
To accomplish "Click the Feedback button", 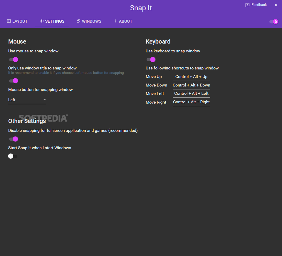I will [x=256, y=5].
